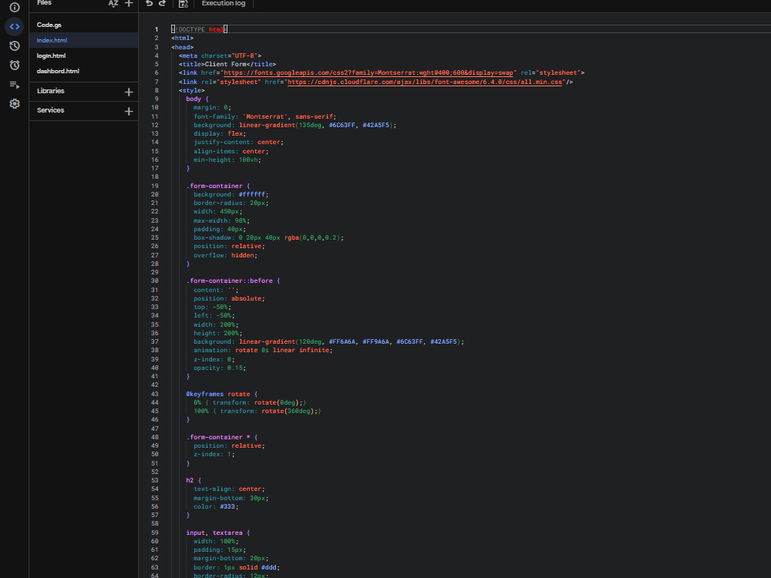This screenshot has height=578, width=771.
Task: Click the 'Montserrat' font-family value
Action: tap(264, 116)
